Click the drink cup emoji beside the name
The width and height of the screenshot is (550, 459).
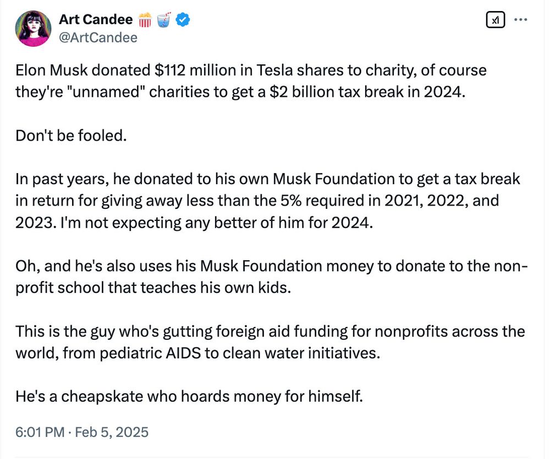tap(164, 20)
